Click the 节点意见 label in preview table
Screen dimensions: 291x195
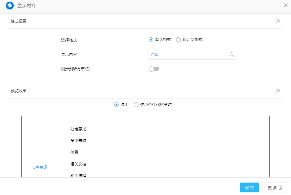coord(39,167)
